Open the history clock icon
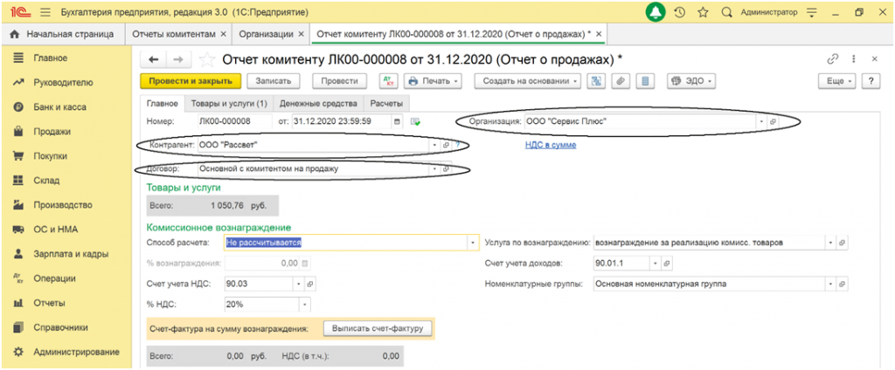This screenshot has width=895, height=370. pos(679,12)
